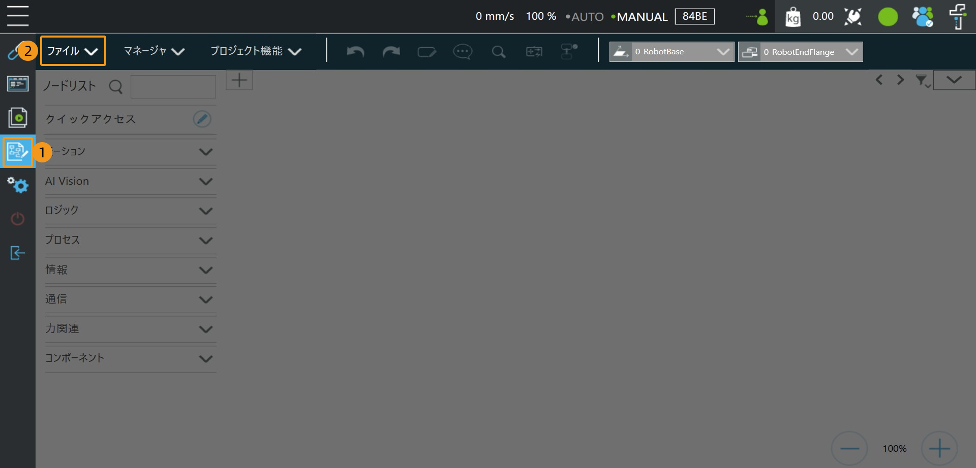Open the user group account icon
The height and width of the screenshot is (468, 976).
(x=923, y=17)
